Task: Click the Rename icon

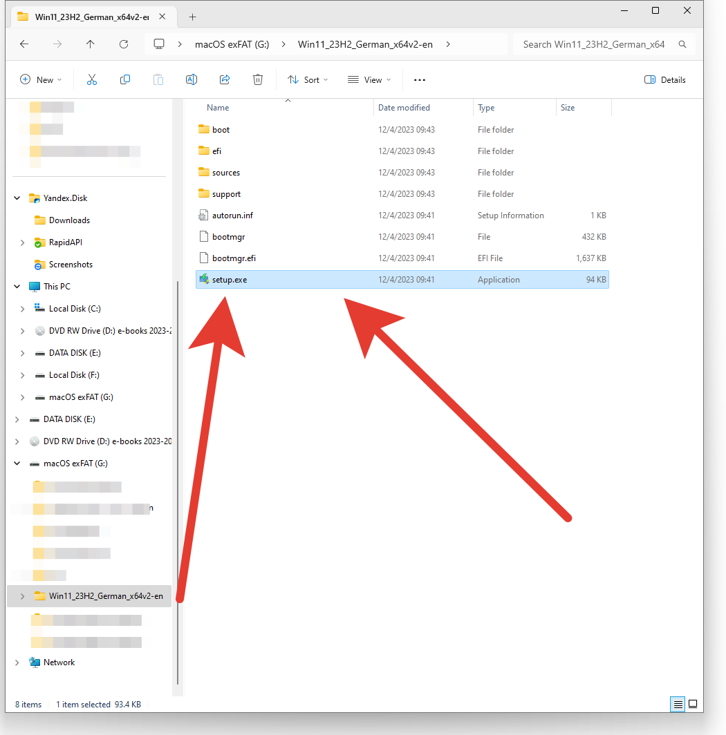Action: tap(192, 79)
